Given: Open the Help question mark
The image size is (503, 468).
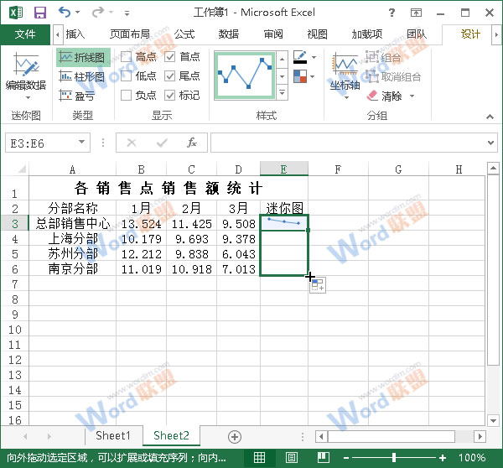Looking at the screenshot, I should [x=392, y=13].
